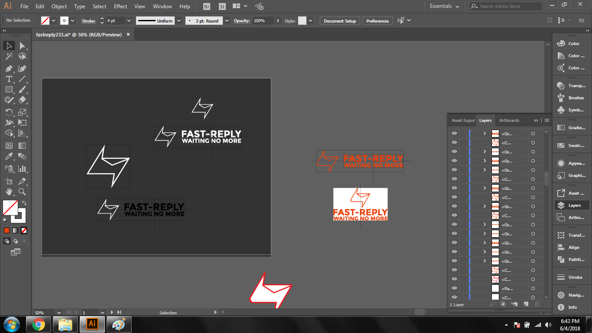Swap fill and stroke colors
Screen dimensions: 592x333
point(24,202)
